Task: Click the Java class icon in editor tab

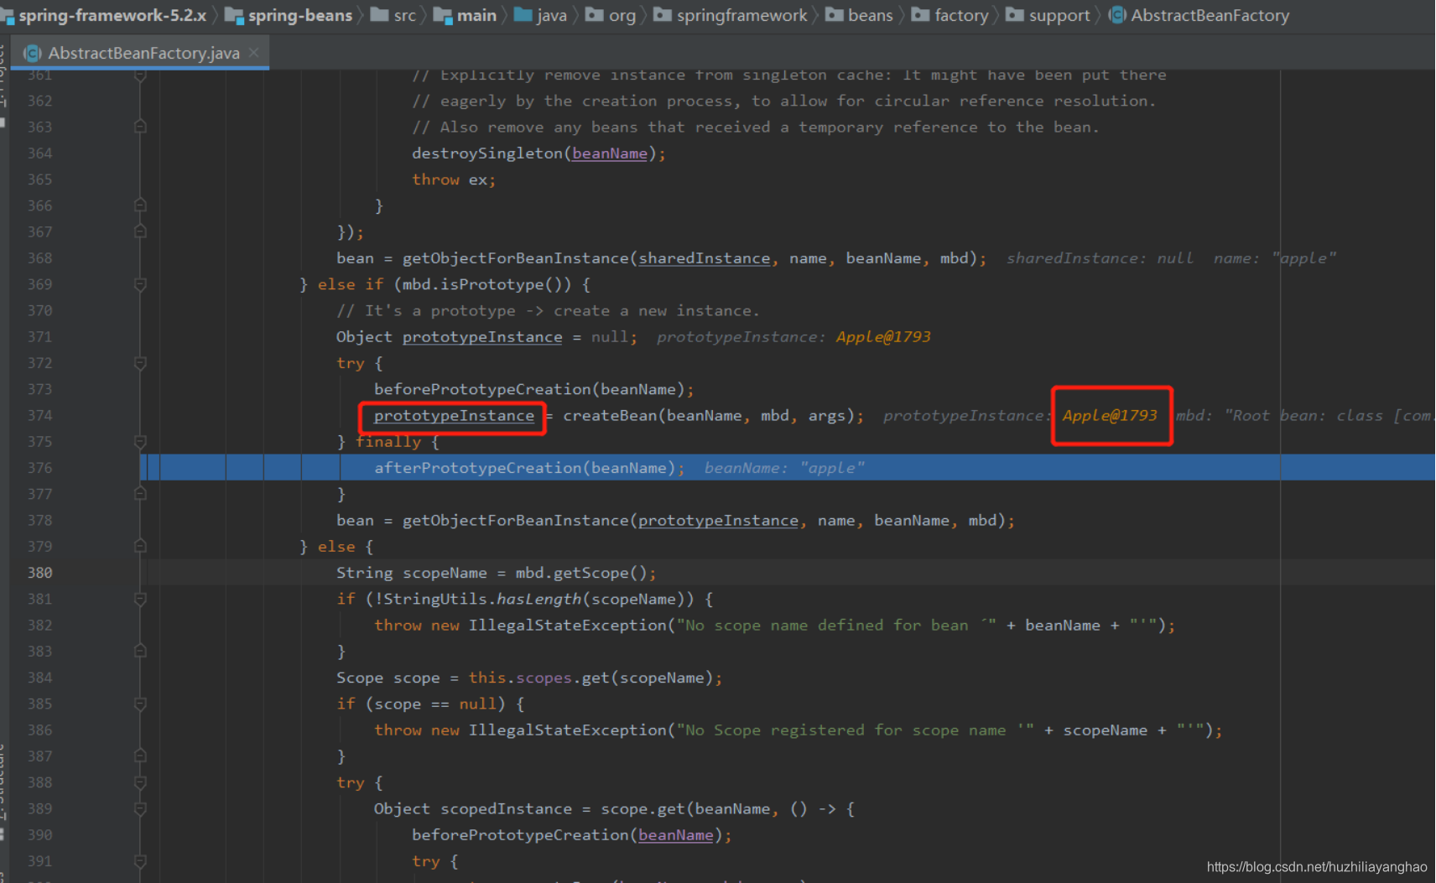Action: pos(32,53)
